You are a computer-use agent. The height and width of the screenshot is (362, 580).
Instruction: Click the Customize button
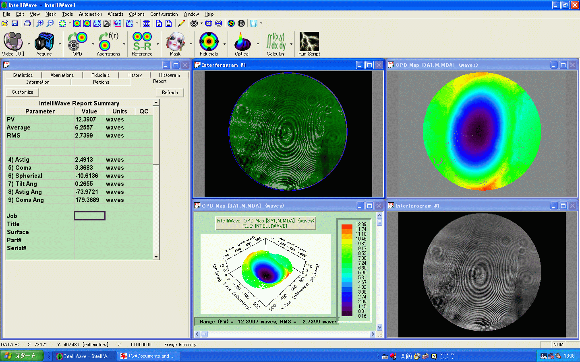click(23, 92)
